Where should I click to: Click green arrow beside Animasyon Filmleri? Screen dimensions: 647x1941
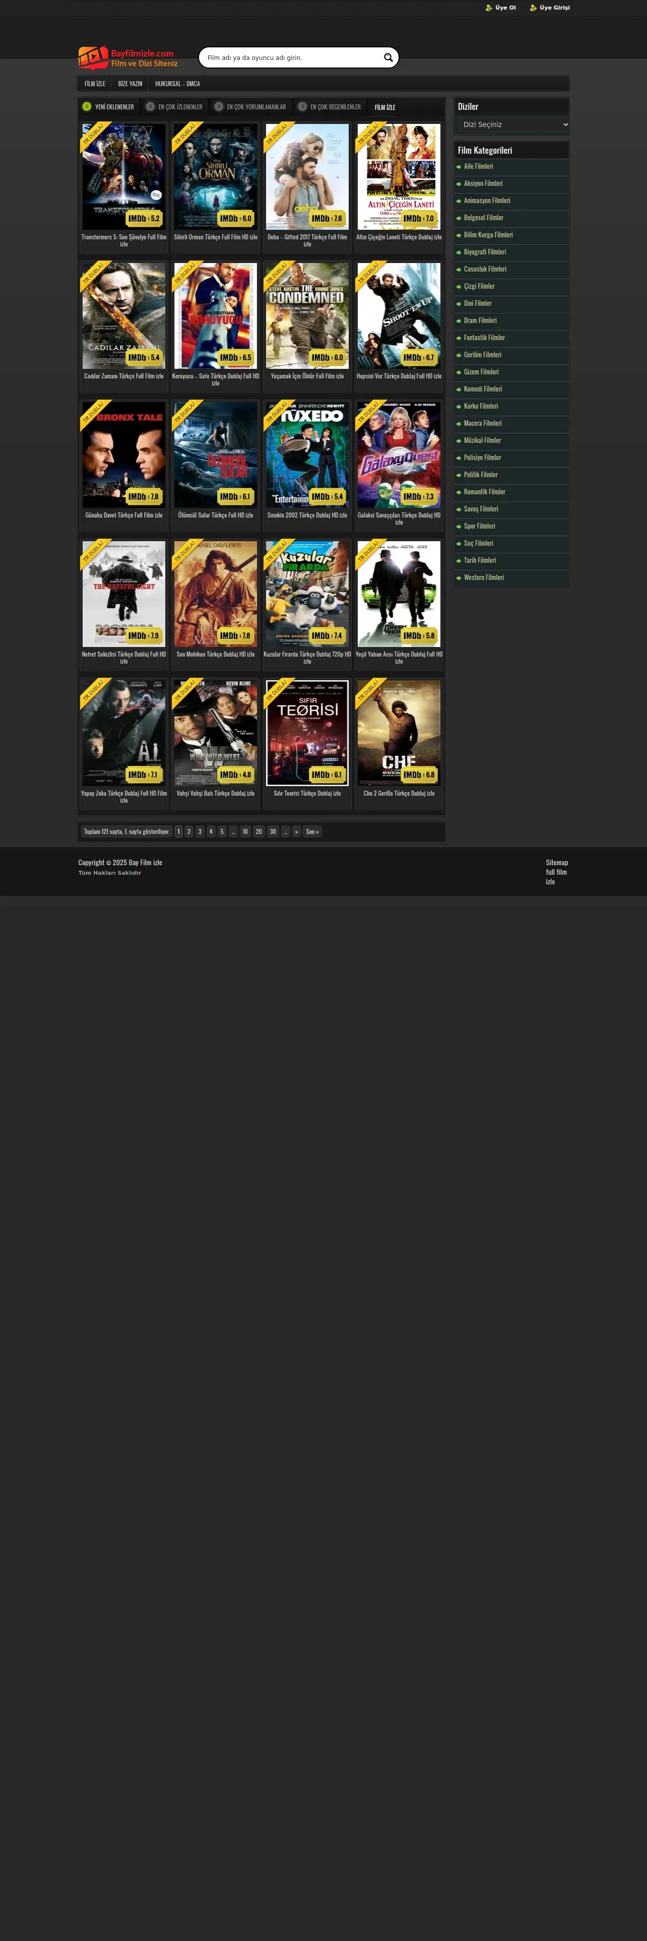459,201
